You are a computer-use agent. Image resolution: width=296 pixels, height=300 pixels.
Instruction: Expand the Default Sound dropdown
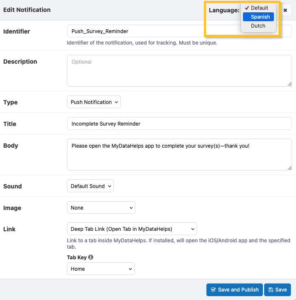coord(90,186)
